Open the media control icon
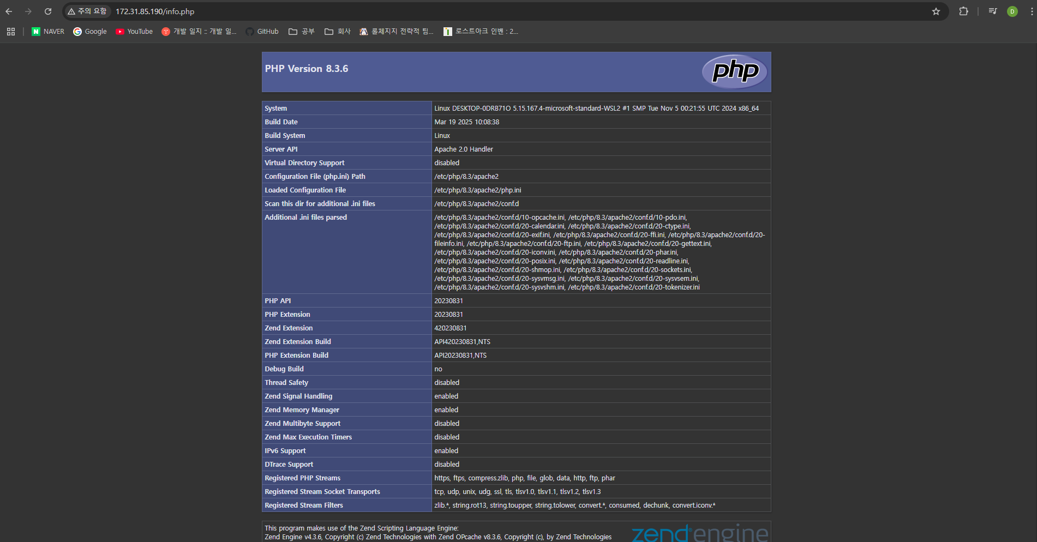The height and width of the screenshot is (542, 1037). click(x=993, y=11)
